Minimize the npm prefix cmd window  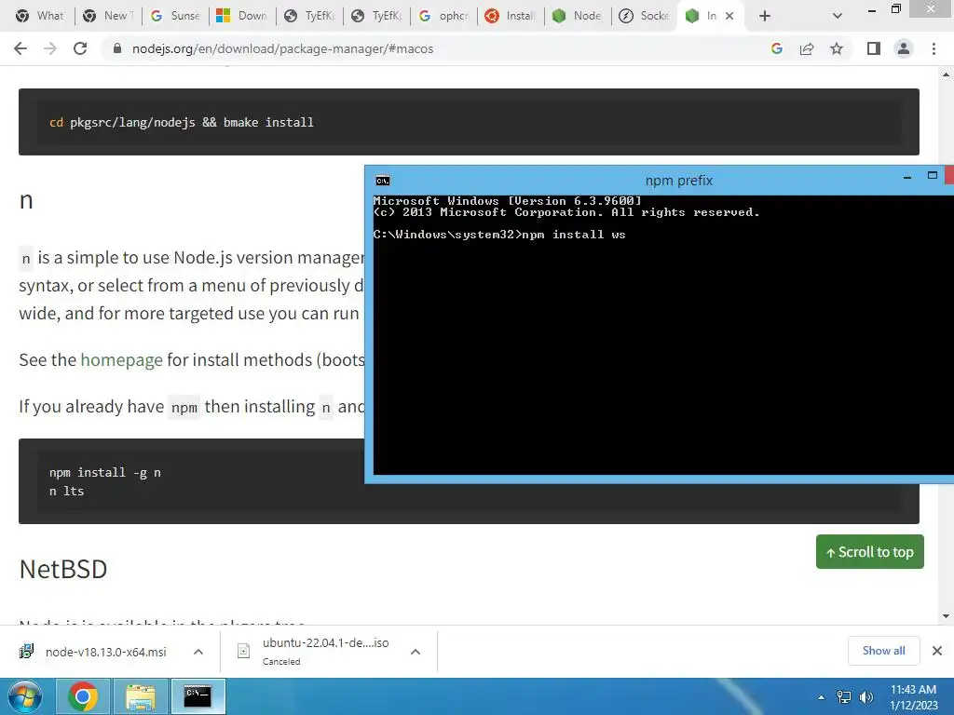pos(907,178)
